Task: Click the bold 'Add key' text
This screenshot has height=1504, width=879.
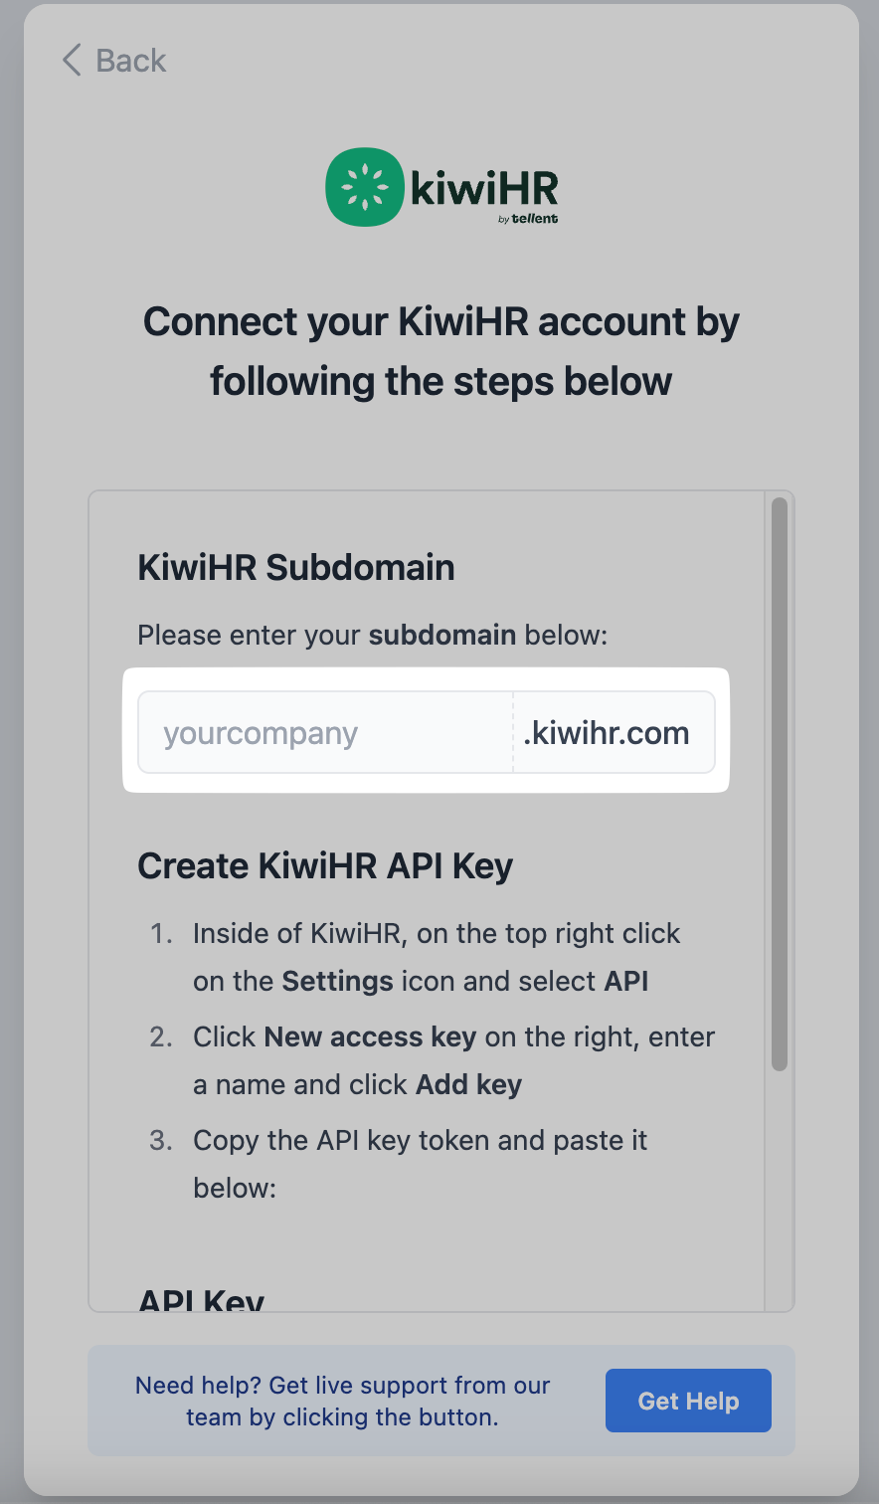Action: click(x=468, y=1084)
